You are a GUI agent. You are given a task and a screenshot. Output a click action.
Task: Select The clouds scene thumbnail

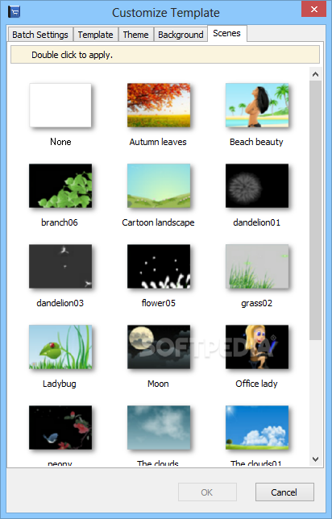pos(159,427)
